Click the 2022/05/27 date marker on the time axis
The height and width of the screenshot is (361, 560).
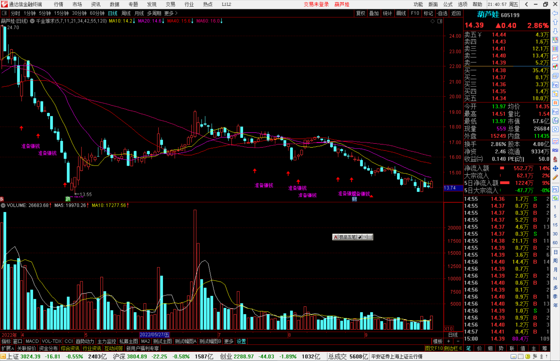click(x=155, y=335)
